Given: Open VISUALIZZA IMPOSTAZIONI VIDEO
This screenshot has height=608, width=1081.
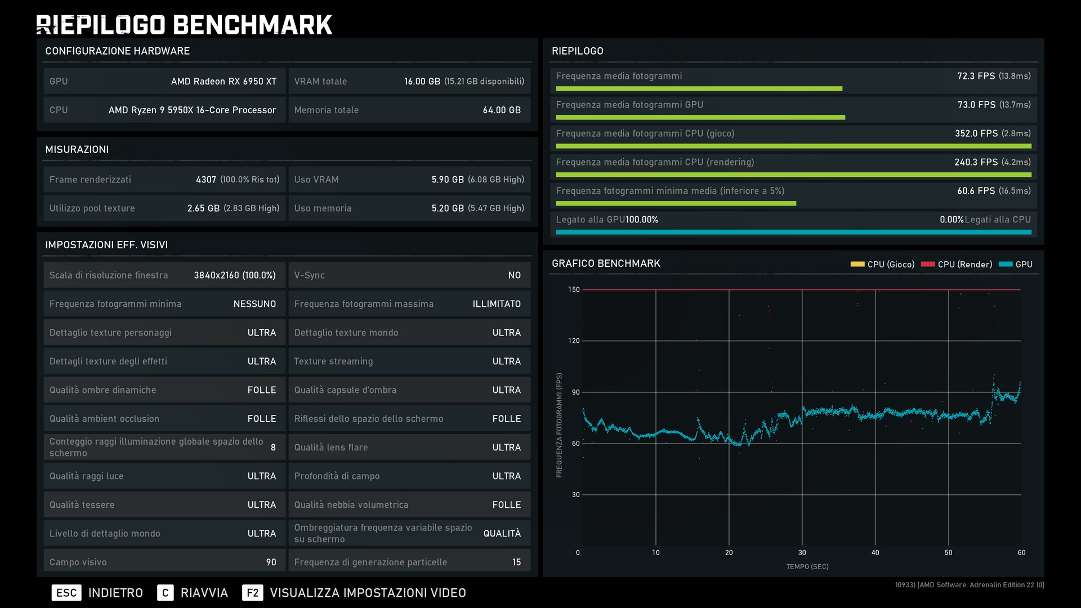Looking at the screenshot, I should coord(368,593).
